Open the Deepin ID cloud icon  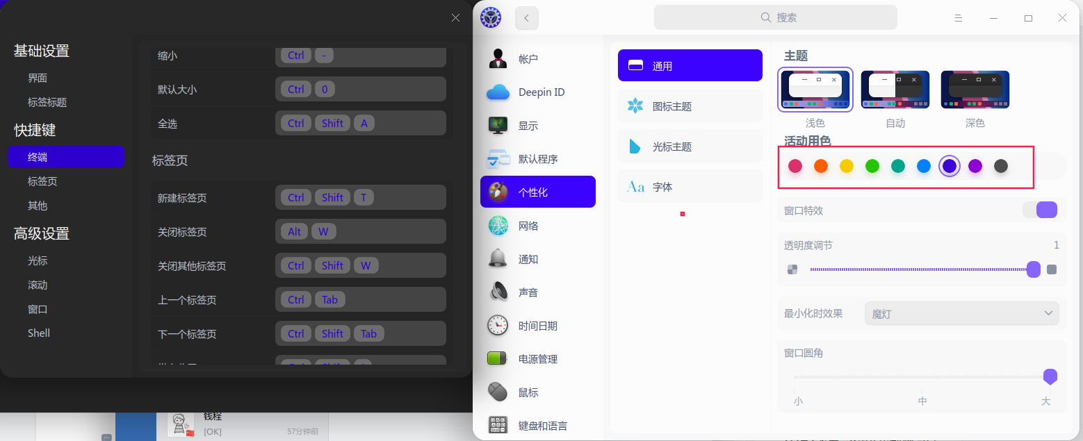pyautogui.click(x=498, y=92)
